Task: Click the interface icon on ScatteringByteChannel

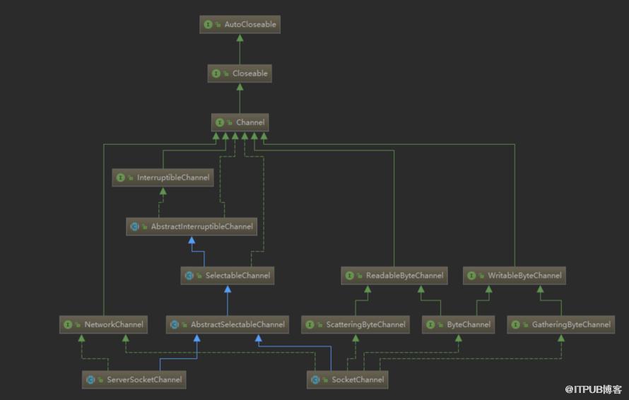Action: [310, 324]
